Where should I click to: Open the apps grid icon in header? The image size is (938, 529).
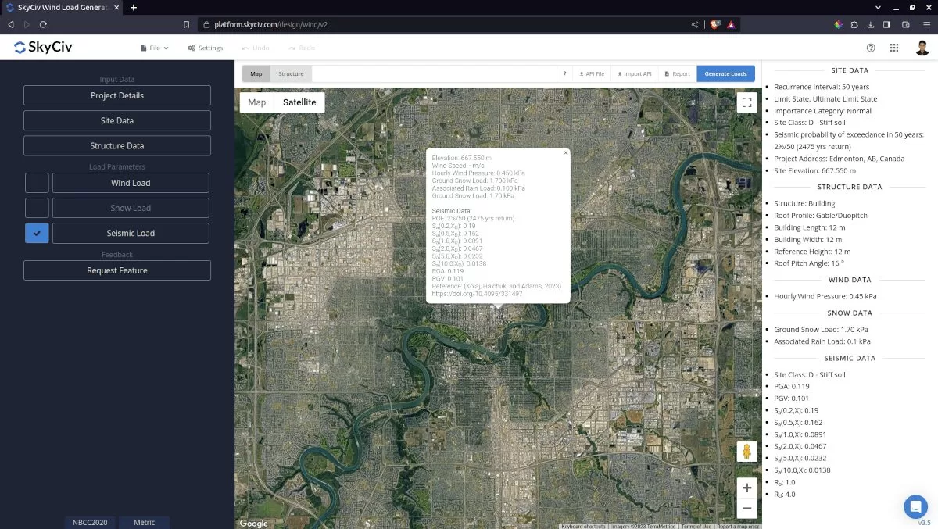894,48
